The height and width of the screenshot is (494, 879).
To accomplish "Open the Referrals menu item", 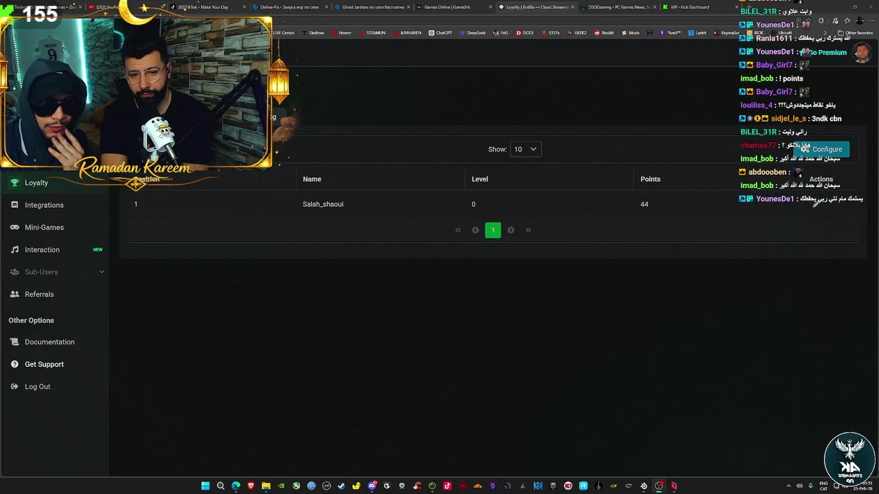I will [x=55, y=294].
